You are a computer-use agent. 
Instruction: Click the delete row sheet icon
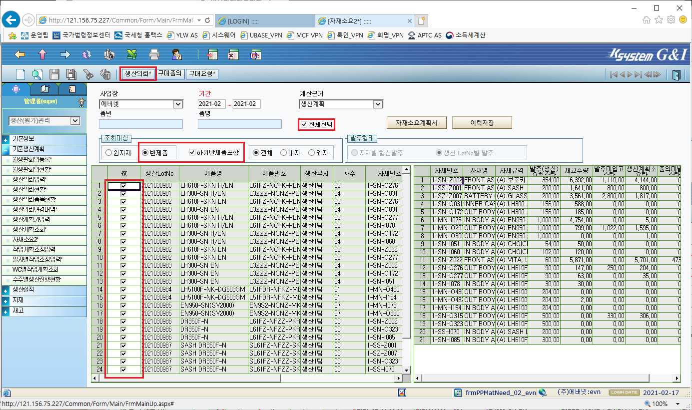click(233, 54)
